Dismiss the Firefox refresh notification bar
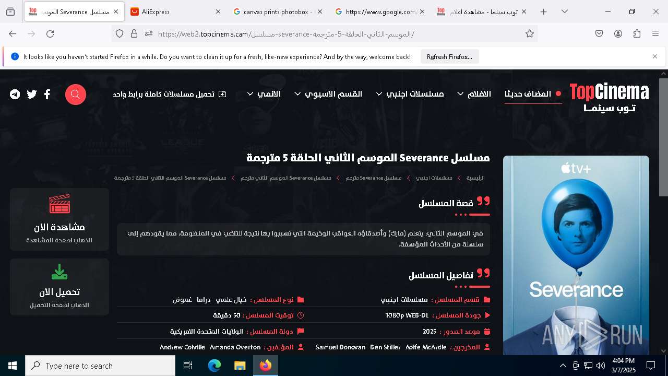The image size is (668, 376). (655, 56)
